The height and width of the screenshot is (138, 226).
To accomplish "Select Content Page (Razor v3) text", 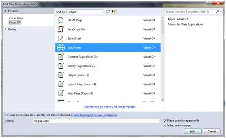I will tap(82, 57).
